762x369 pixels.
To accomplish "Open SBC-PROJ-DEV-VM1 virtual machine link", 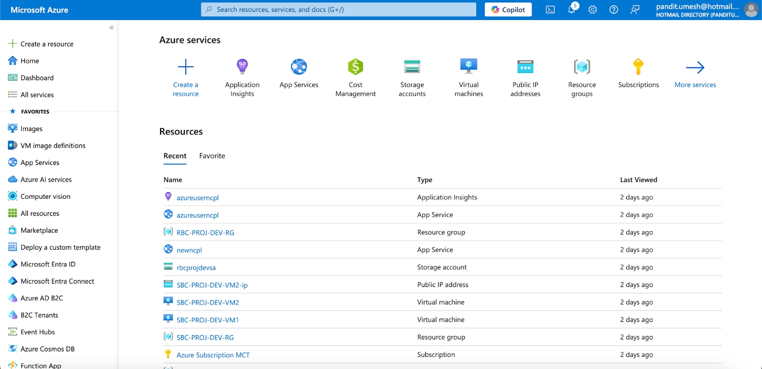I will (208, 320).
